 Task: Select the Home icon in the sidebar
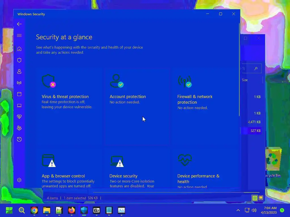19,49
